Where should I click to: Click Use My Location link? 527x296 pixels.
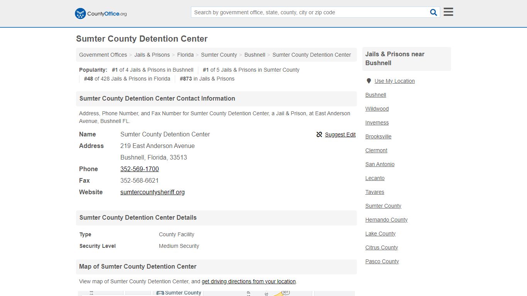395,81
